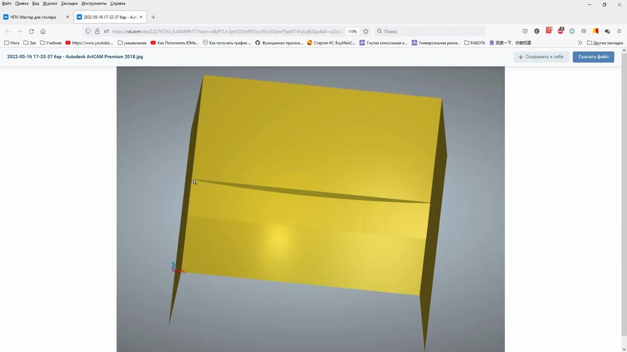
Task: Open the red extension with 730 badge
Action: click(x=549, y=30)
